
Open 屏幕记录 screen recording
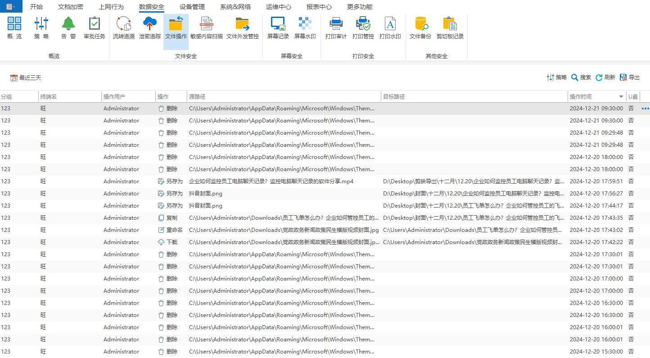coord(278,28)
